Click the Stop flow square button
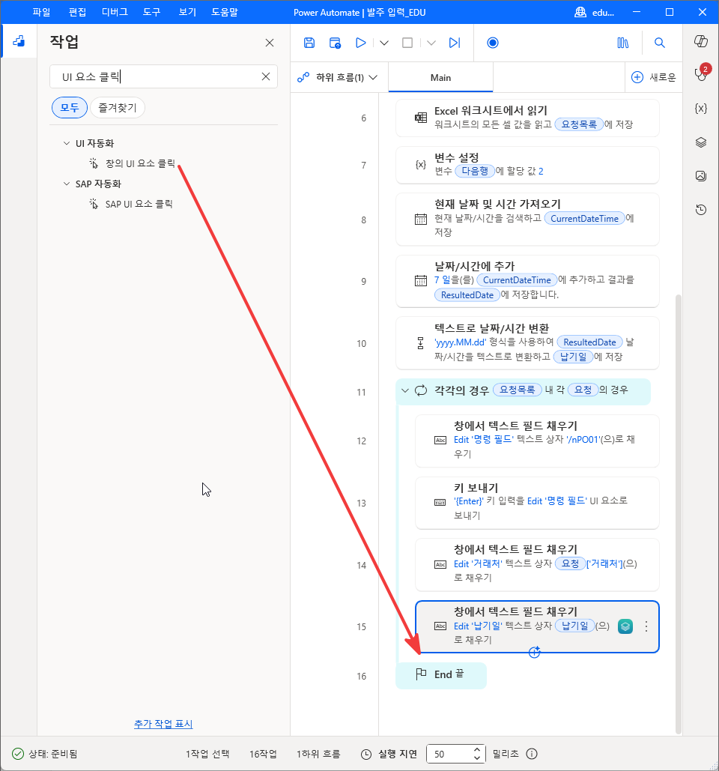 pyautogui.click(x=407, y=43)
